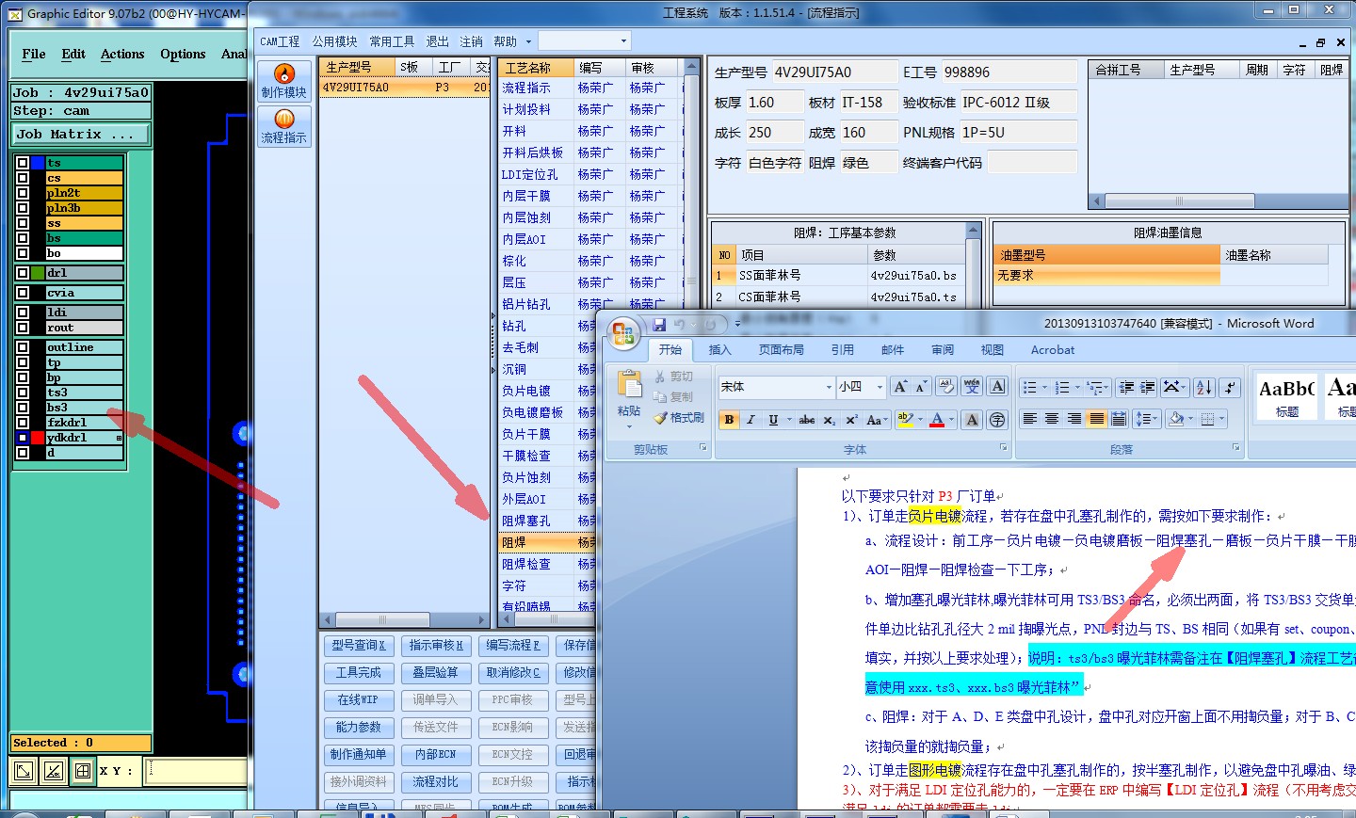Toggle Underline formatting in Word

pyautogui.click(x=773, y=420)
